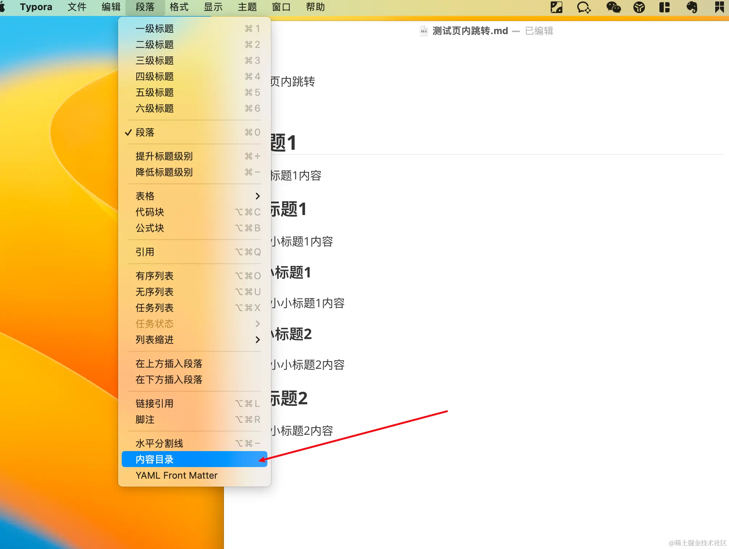The image size is (729, 549).
Task: Click YAML Front Matter menu entry
Action: pos(176,475)
